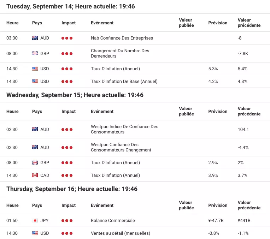Click the impact dots in the CAD inflation row
This screenshot has width=270, height=239.
point(67,175)
